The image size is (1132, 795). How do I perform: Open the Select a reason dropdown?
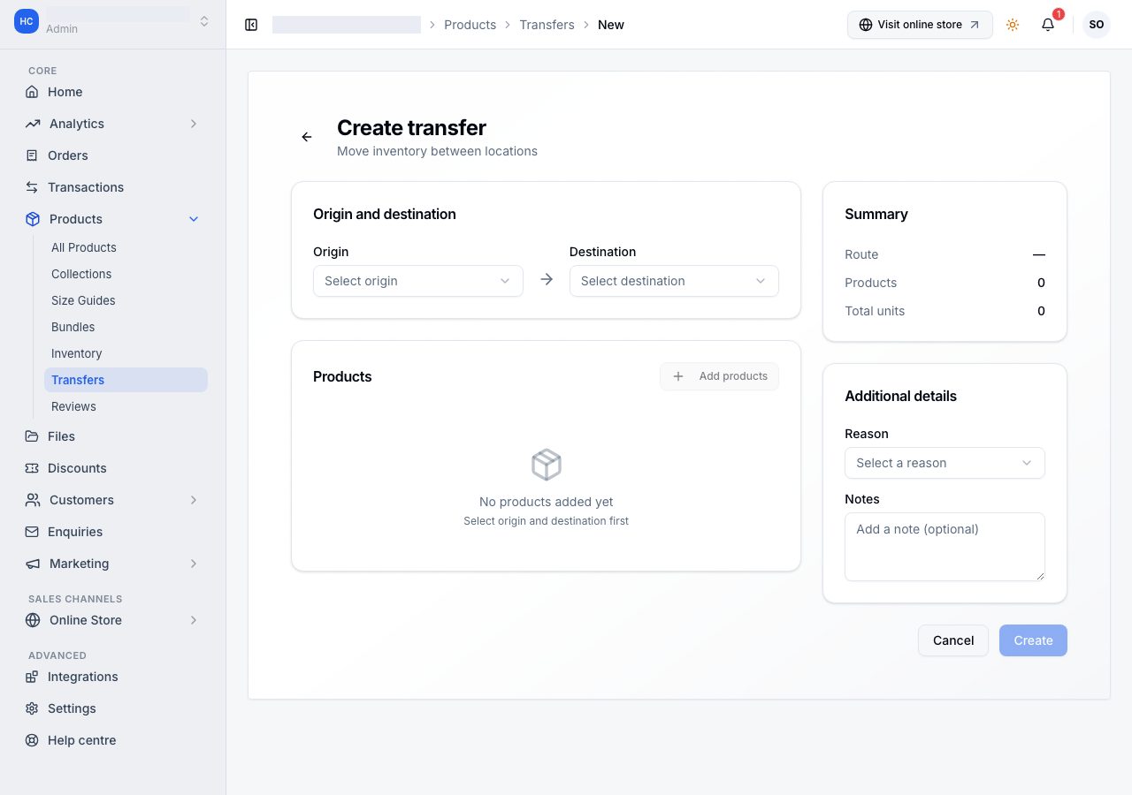(x=945, y=463)
